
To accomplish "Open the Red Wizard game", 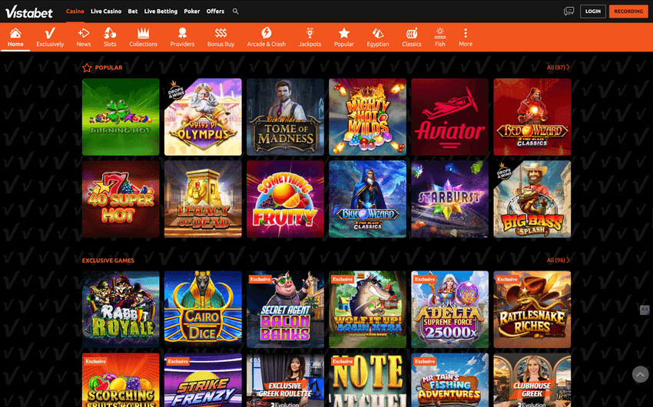I will (532, 117).
